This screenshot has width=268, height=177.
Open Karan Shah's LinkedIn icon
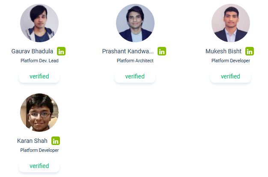click(x=56, y=141)
